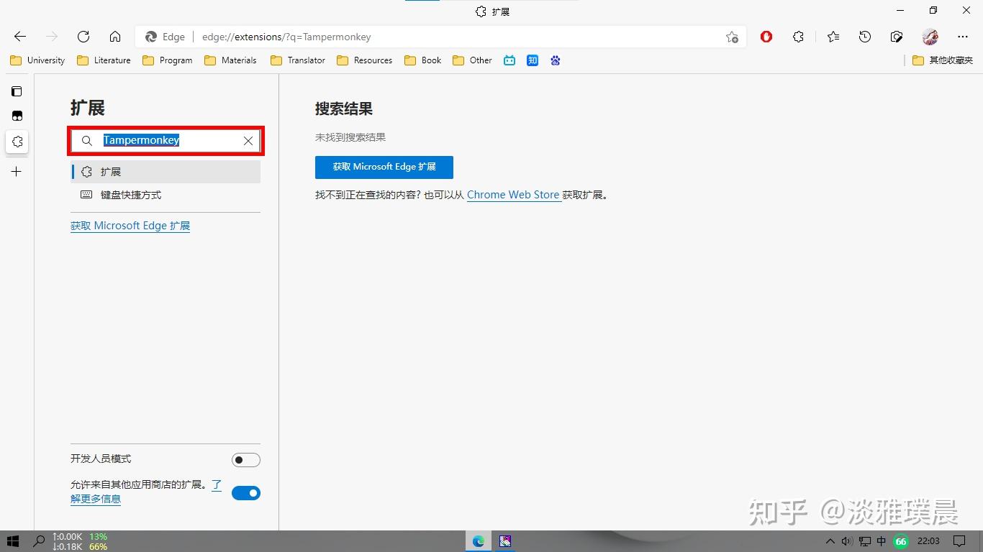Open the Settings and more ellipsis menu
The height and width of the screenshot is (552, 983).
coord(963,37)
